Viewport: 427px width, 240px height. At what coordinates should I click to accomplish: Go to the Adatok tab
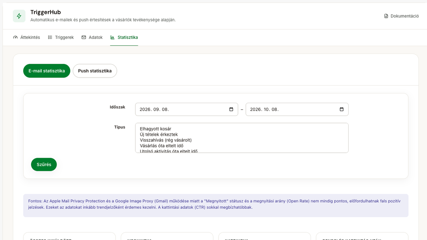(92, 37)
